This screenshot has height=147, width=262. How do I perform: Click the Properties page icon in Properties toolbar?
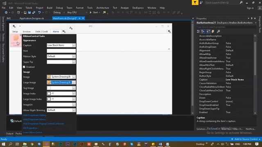click(208, 31)
